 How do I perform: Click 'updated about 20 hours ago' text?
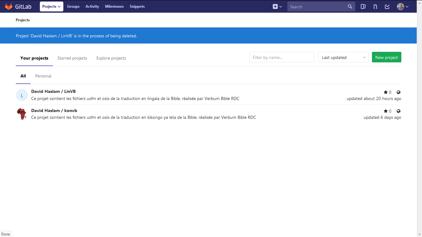coord(374,99)
